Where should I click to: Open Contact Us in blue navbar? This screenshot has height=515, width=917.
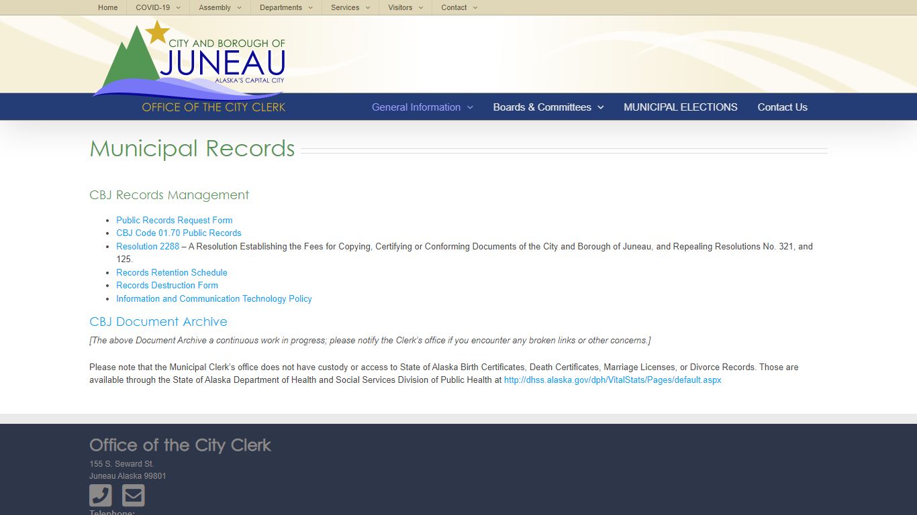pos(783,107)
